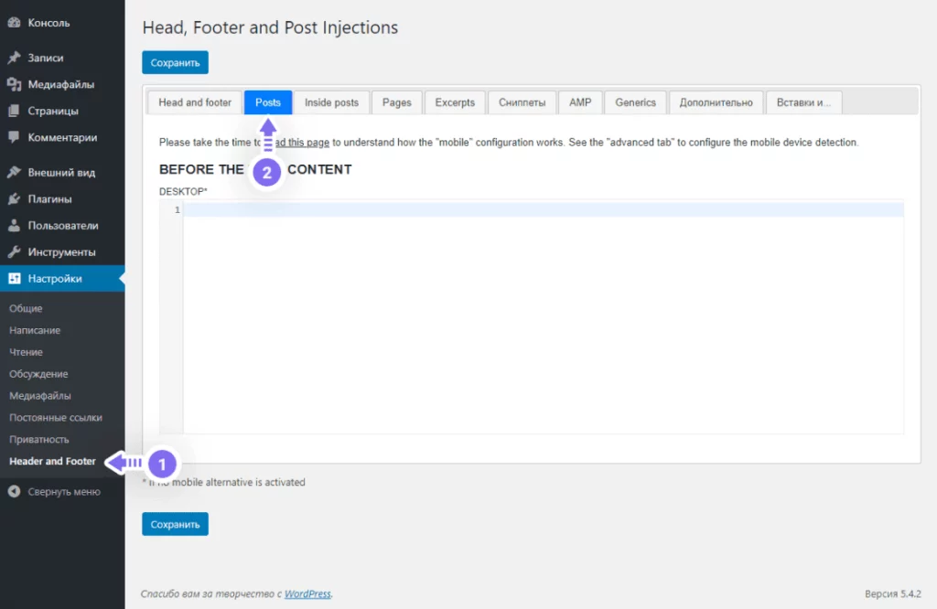Select the AMP tab

pos(580,102)
